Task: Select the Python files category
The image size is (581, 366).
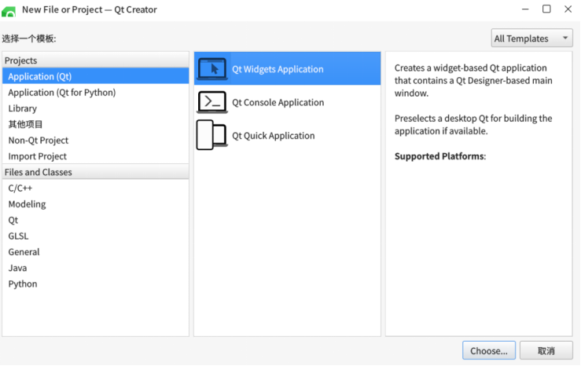Action: 96,284
